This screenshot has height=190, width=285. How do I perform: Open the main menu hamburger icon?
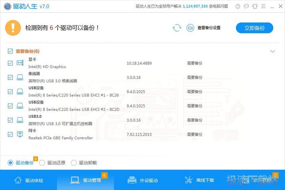(x=263, y=6)
